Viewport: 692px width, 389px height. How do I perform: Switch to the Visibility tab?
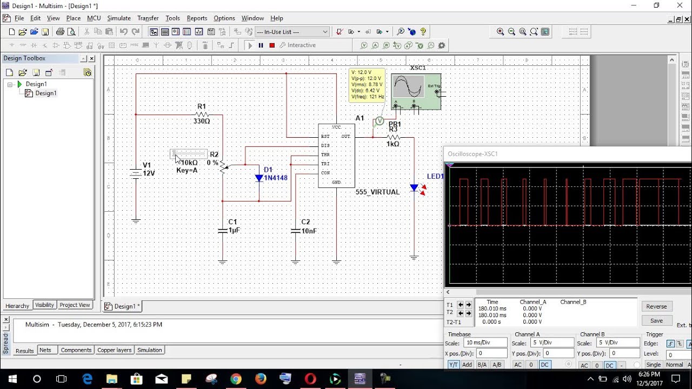pyautogui.click(x=44, y=305)
